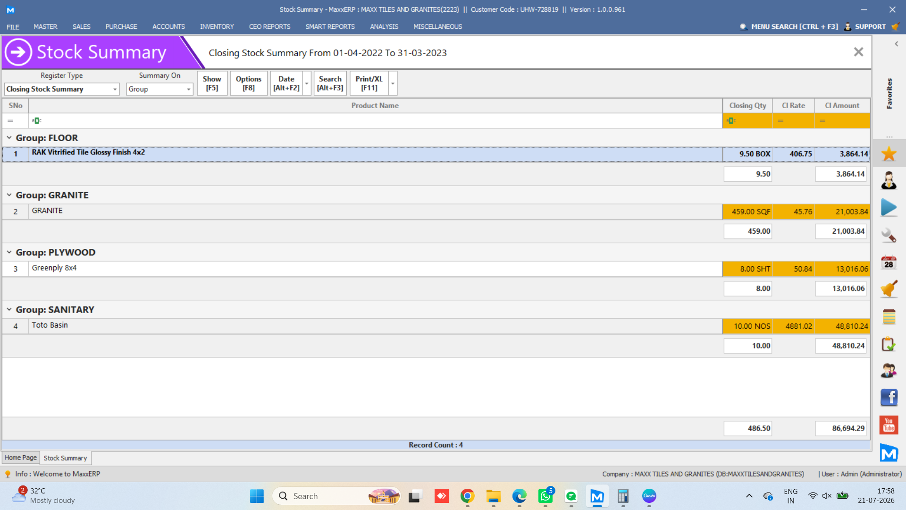Click the Search [Alt+F3] button
The width and height of the screenshot is (906, 510).
coord(330,84)
